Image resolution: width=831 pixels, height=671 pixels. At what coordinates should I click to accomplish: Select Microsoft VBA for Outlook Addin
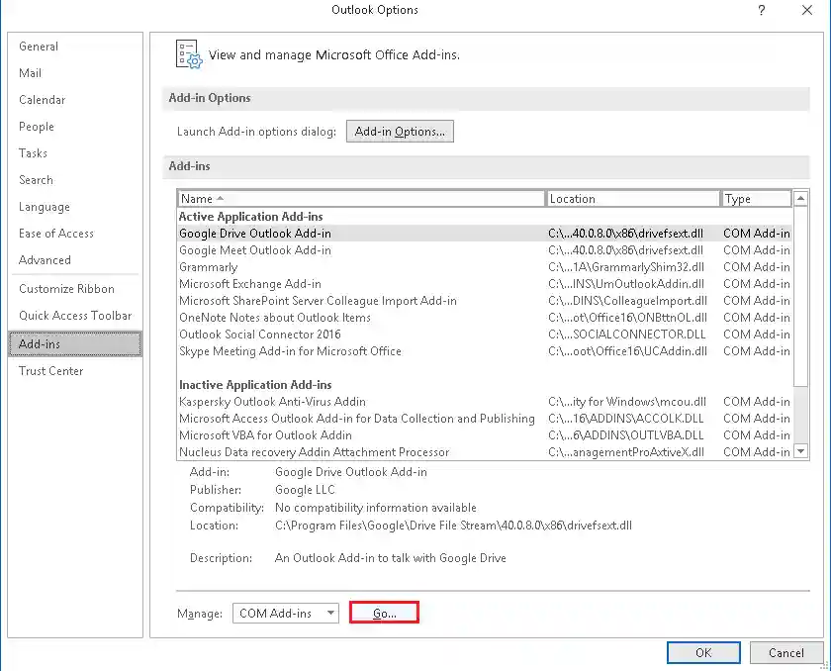(x=485, y=435)
